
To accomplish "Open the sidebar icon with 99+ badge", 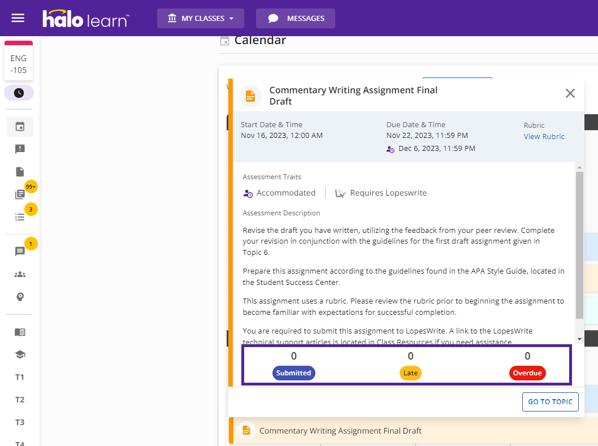I will pyautogui.click(x=20, y=194).
